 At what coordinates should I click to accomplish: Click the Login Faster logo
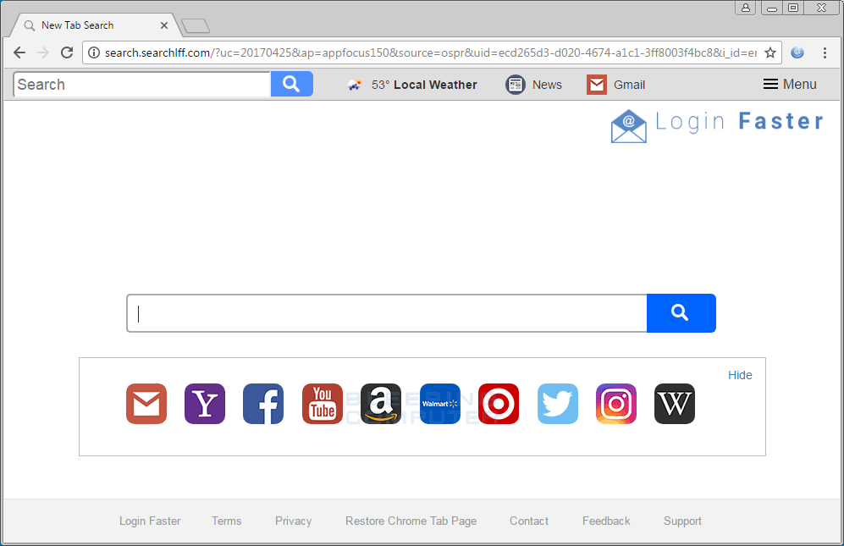click(x=717, y=125)
